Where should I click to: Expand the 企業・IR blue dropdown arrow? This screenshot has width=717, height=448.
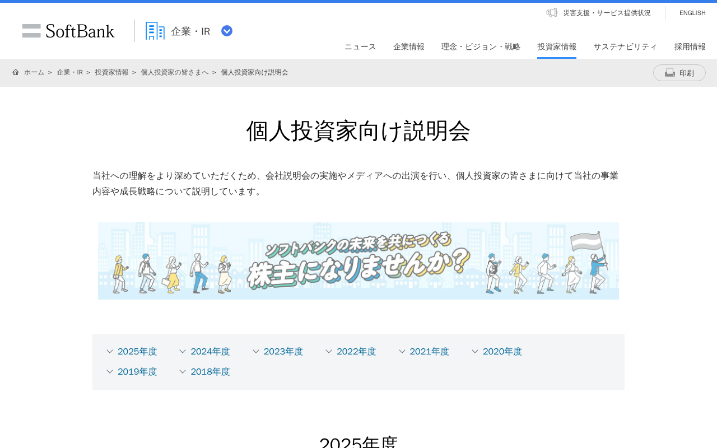(227, 31)
